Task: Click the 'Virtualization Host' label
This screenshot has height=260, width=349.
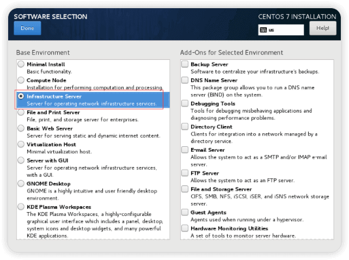Action: click(x=51, y=145)
